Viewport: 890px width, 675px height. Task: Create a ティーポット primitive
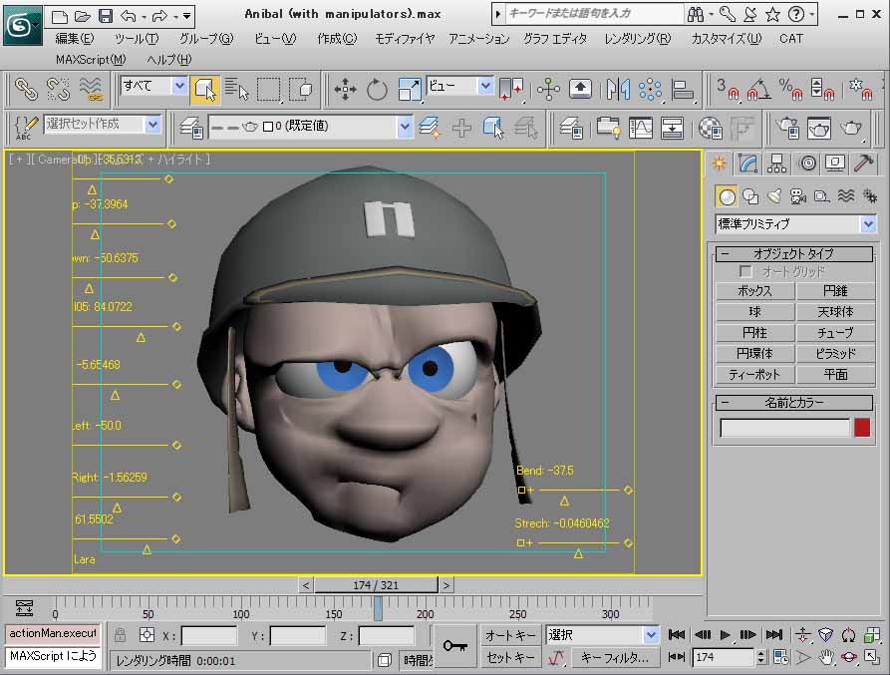click(x=754, y=375)
